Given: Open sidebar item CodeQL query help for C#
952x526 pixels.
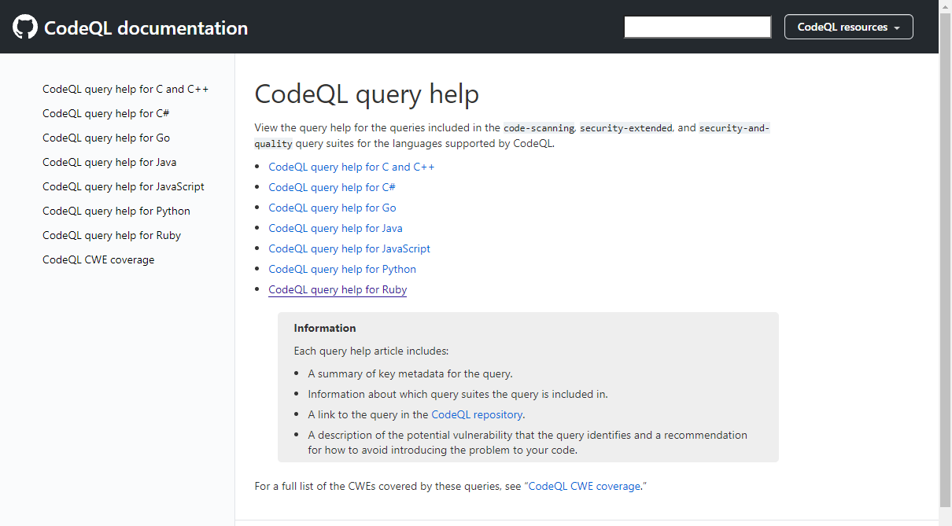Looking at the screenshot, I should [x=106, y=113].
